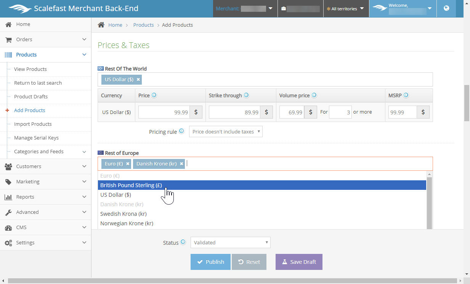Click info icon next to Price header
The height and width of the screenshot is (284, 470).
(154, 95)
